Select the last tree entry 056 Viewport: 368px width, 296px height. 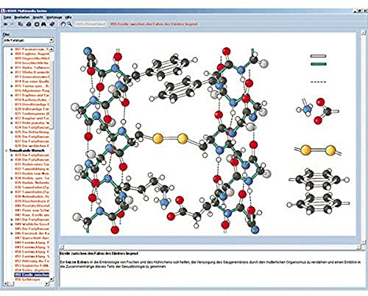pyautogui.click(x=27, y=279)
